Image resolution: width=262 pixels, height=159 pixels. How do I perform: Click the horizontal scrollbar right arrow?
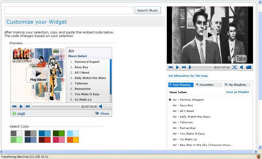[256, 152]
